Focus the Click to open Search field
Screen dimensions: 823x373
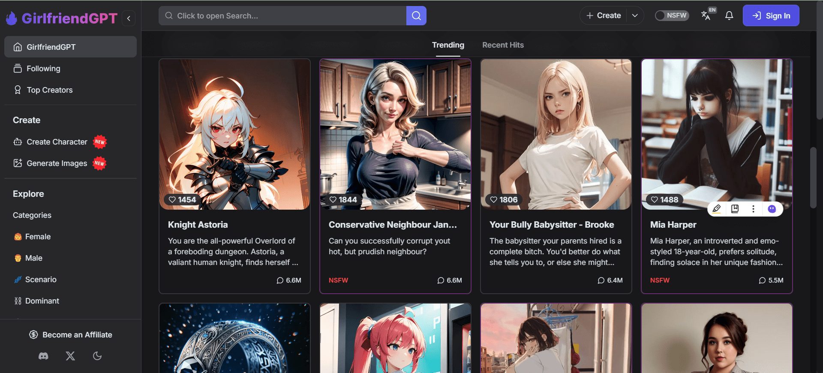pos(282,15)
